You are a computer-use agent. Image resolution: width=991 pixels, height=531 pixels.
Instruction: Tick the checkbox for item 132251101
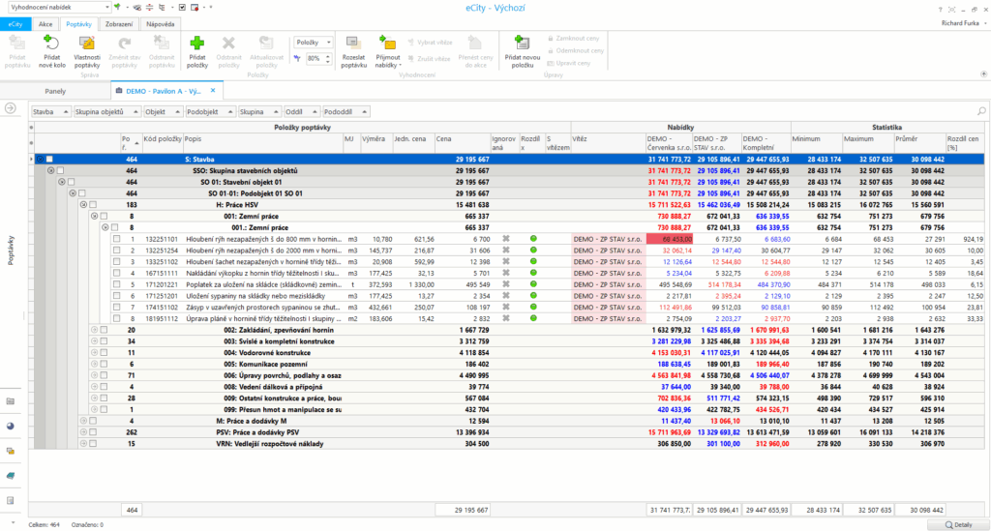[x=115, y=238]
